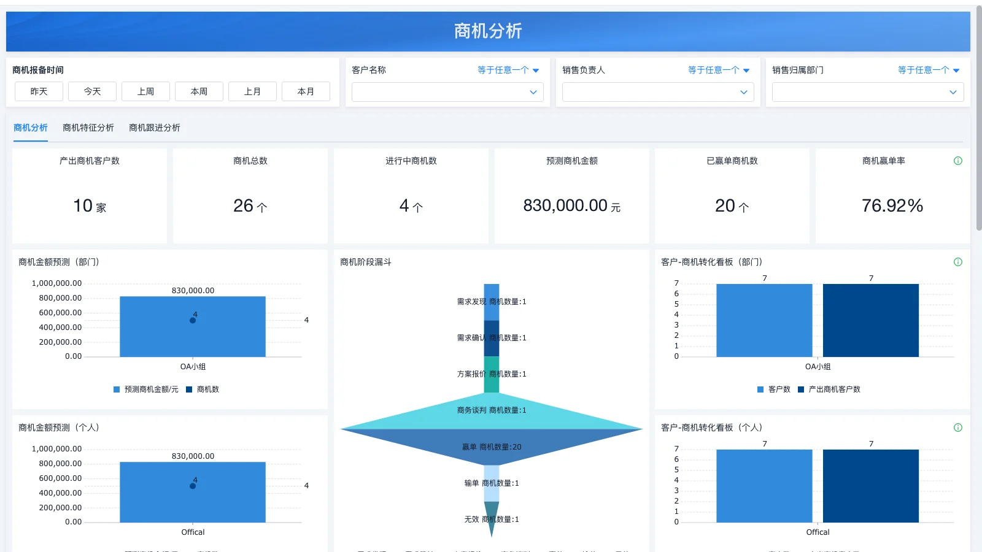Click the 商机数 legend marker
Image resolution: width=982 pixels, height=552 pixels.
point(188,389)
